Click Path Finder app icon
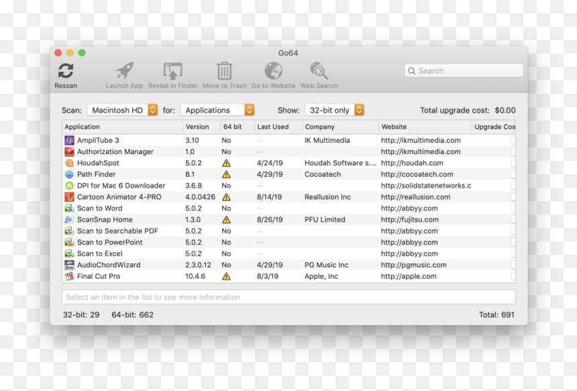 tap(69, 174)
